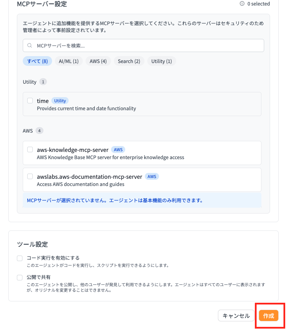Check the awslabs.aws-documentation-mcp-server checkbox
289x331 pixels.
tap(30, 176)
